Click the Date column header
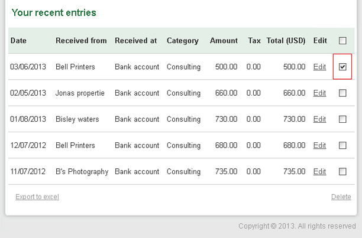This screenshot has width=362, height=238. pyautogui.click(x=18, y=41)
